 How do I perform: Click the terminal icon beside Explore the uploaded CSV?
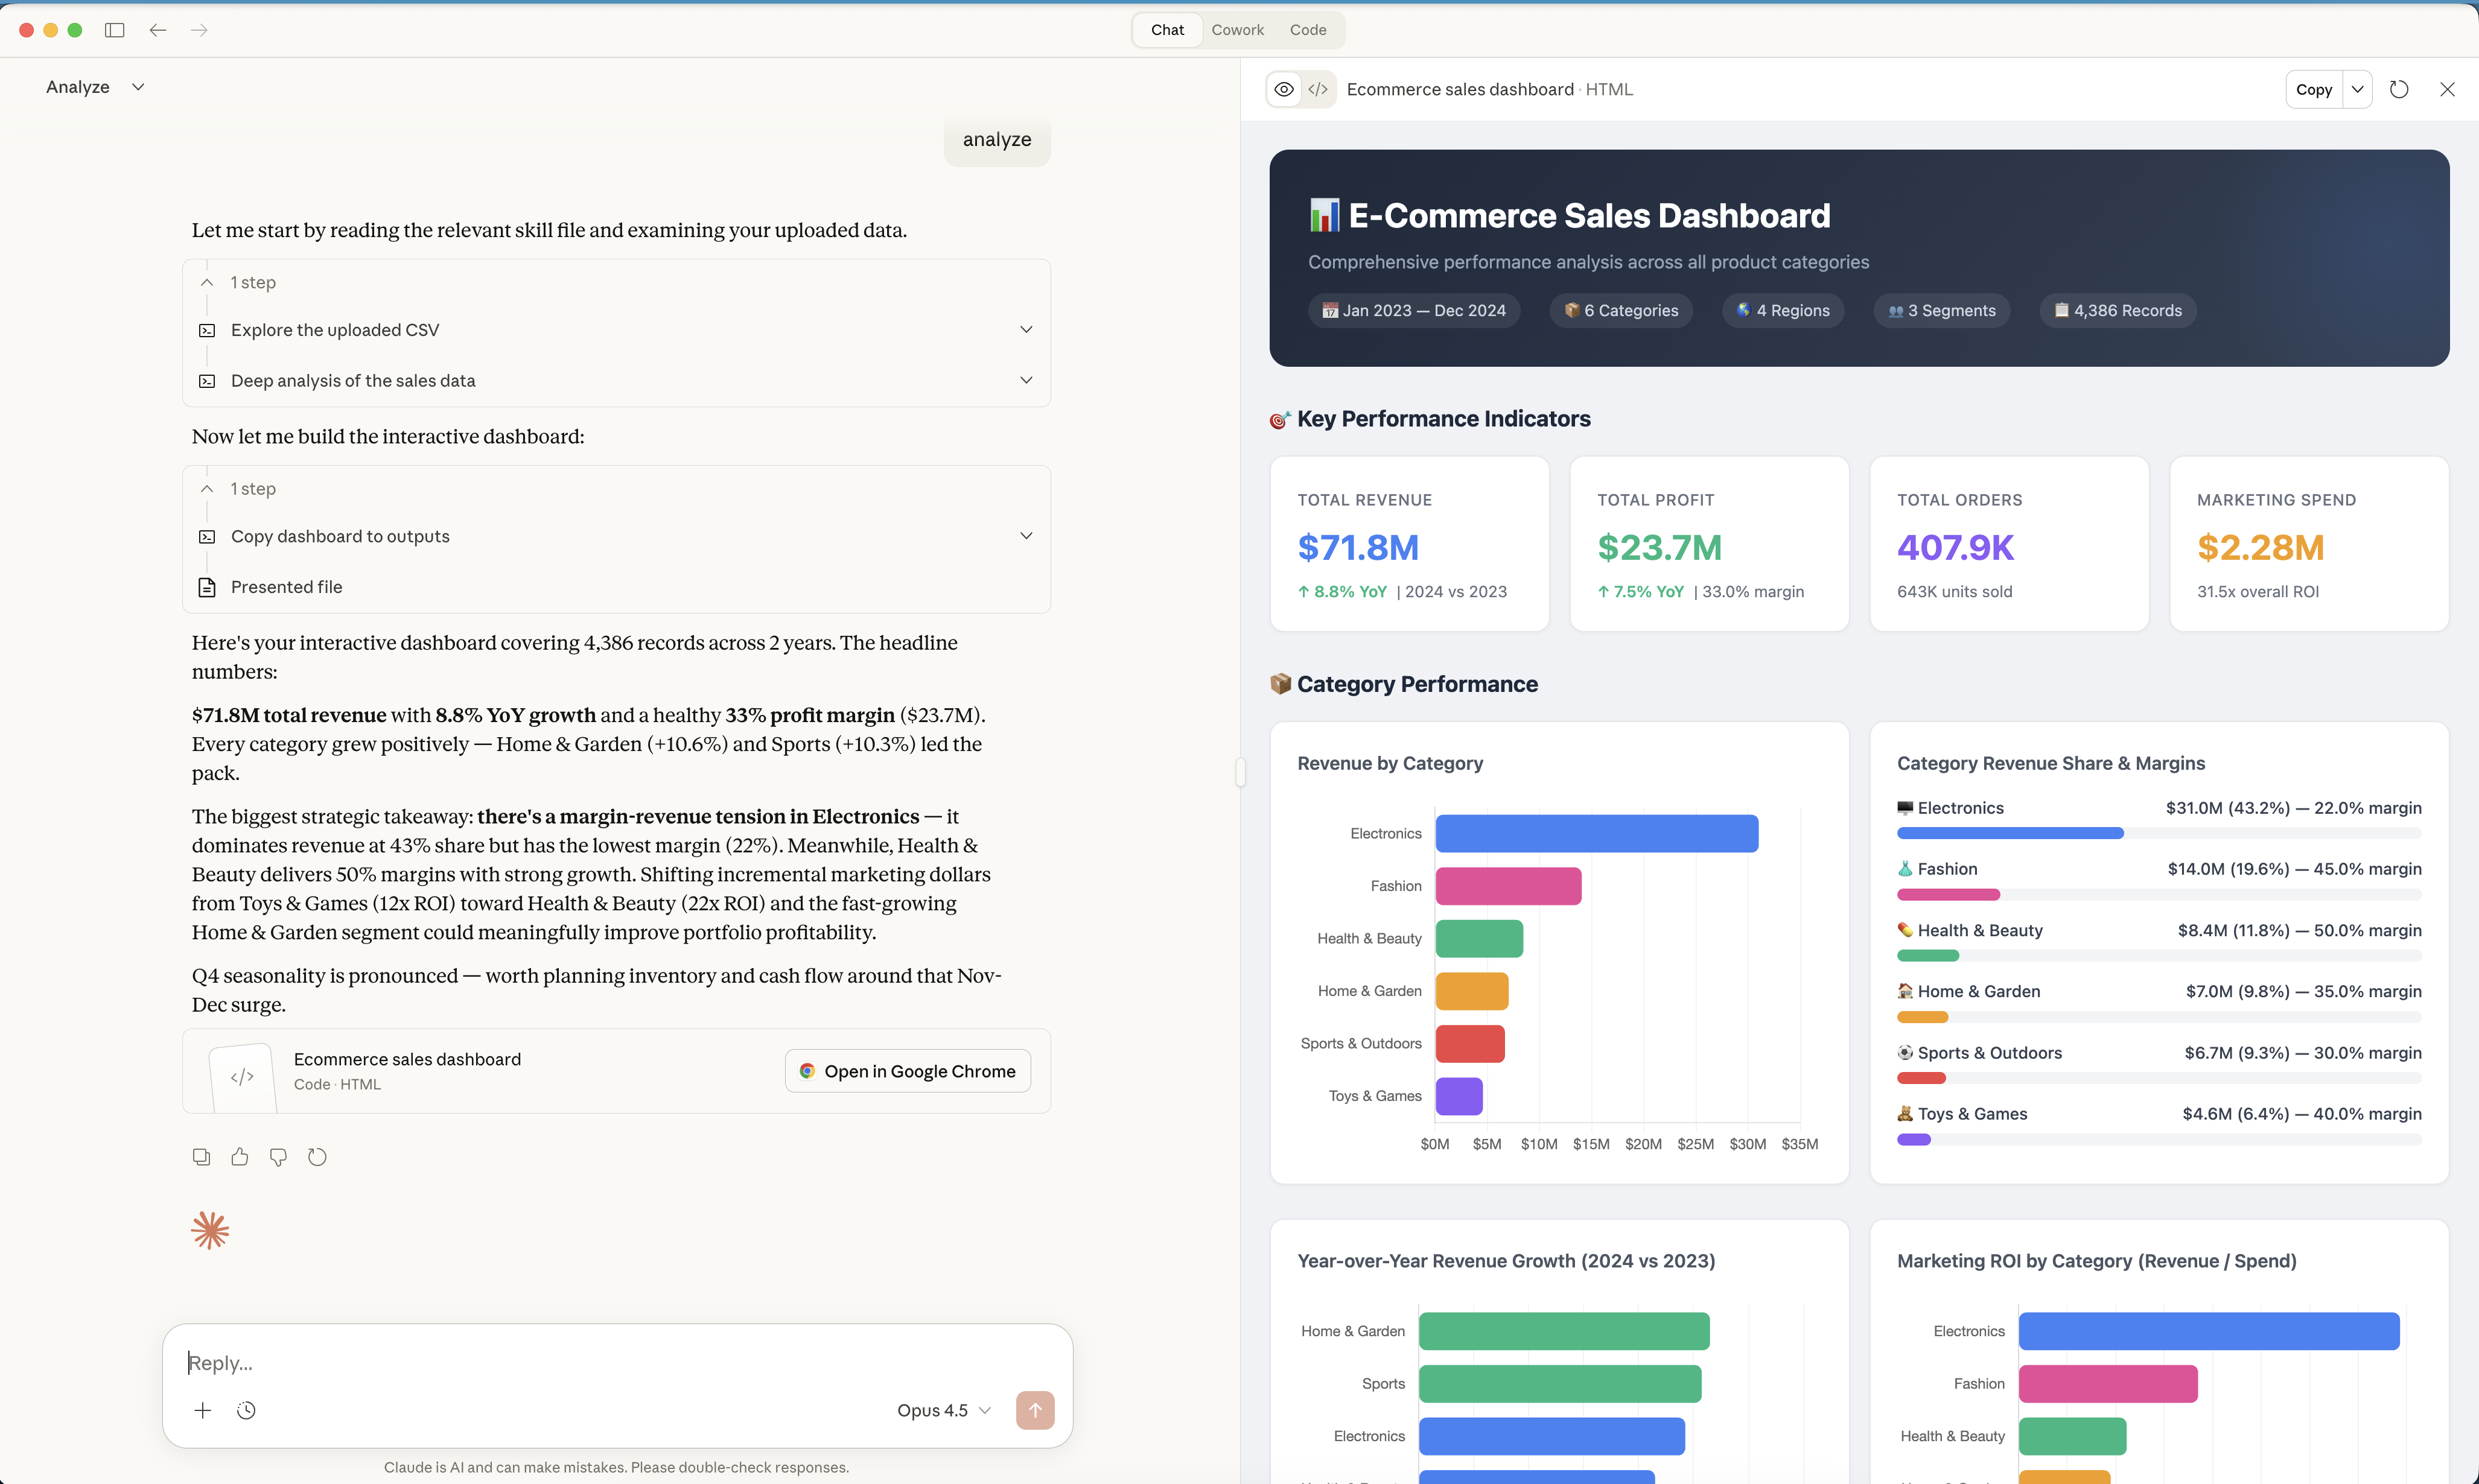(207, 330)
